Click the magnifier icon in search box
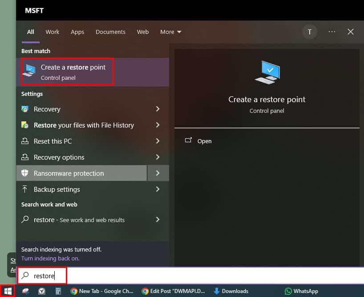The width and height of the screenshot is (364, 297). pyautogui.click(x=25, y=275)
